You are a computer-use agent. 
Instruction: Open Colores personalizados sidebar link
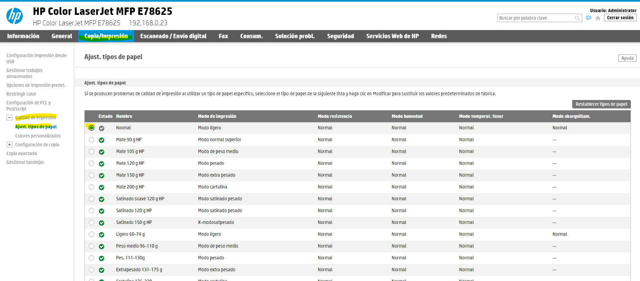point(38,136)
